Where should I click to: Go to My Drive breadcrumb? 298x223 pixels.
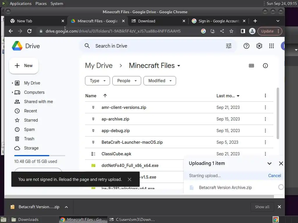pyautogui.click(x=99, y=66)
